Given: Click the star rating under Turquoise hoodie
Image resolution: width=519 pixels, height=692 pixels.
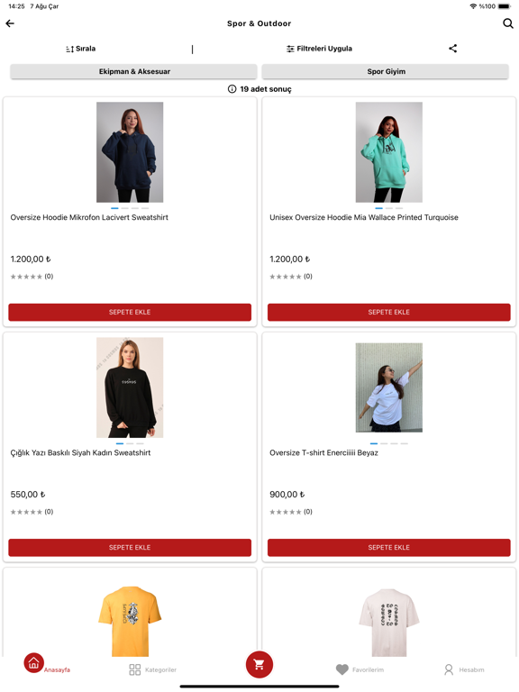Looking at the screenshot, I should 286,277.
